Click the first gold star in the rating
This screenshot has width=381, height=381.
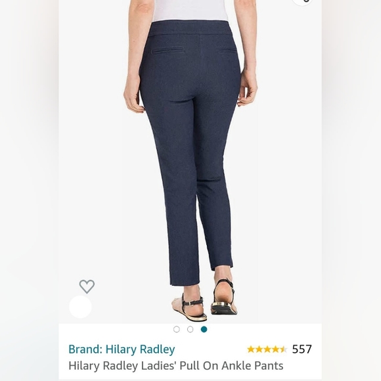pos(251,349)
